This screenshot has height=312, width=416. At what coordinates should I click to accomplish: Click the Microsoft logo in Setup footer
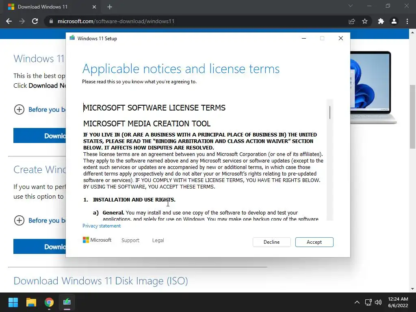click(97, 240)
